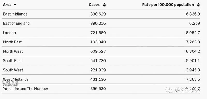The height and width of the screenshot is (99, 207).
Task: Select North West area name
Action: [13, 51]
